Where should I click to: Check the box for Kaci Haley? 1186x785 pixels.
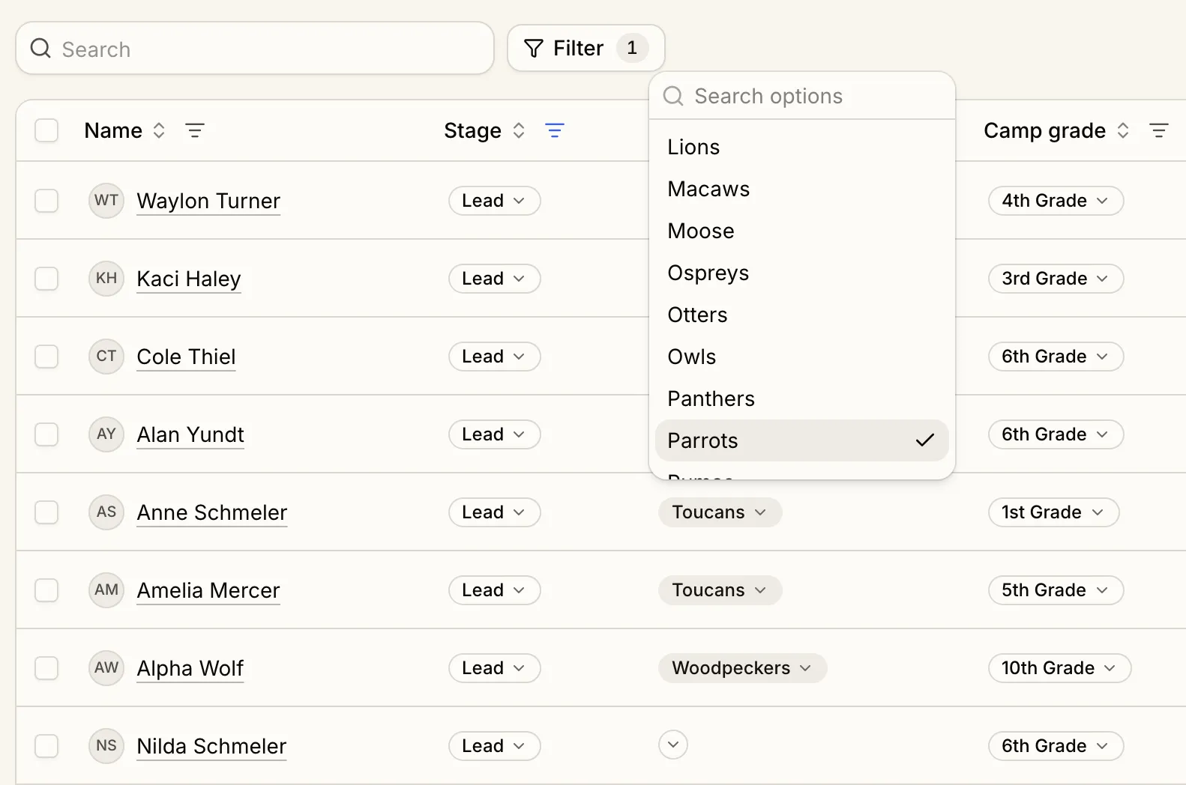coord(46,279)
